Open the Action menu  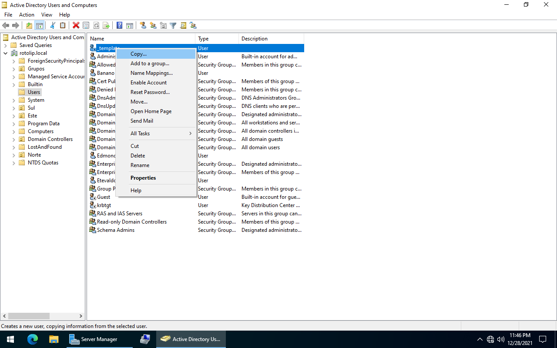coord(27,15)
